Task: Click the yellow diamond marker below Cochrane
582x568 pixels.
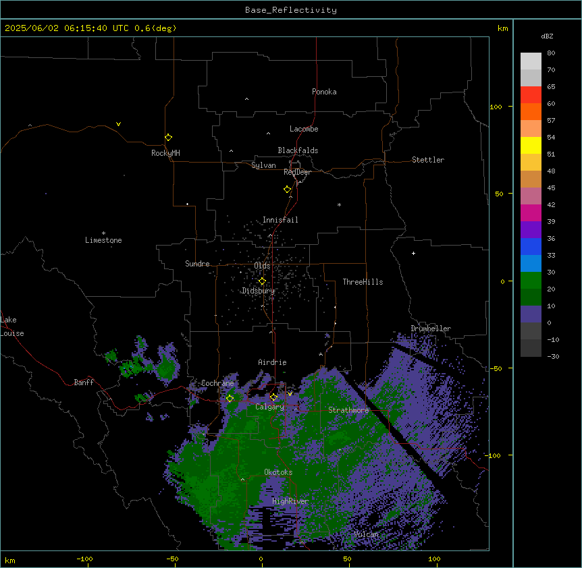Action: tap(230, 398)
